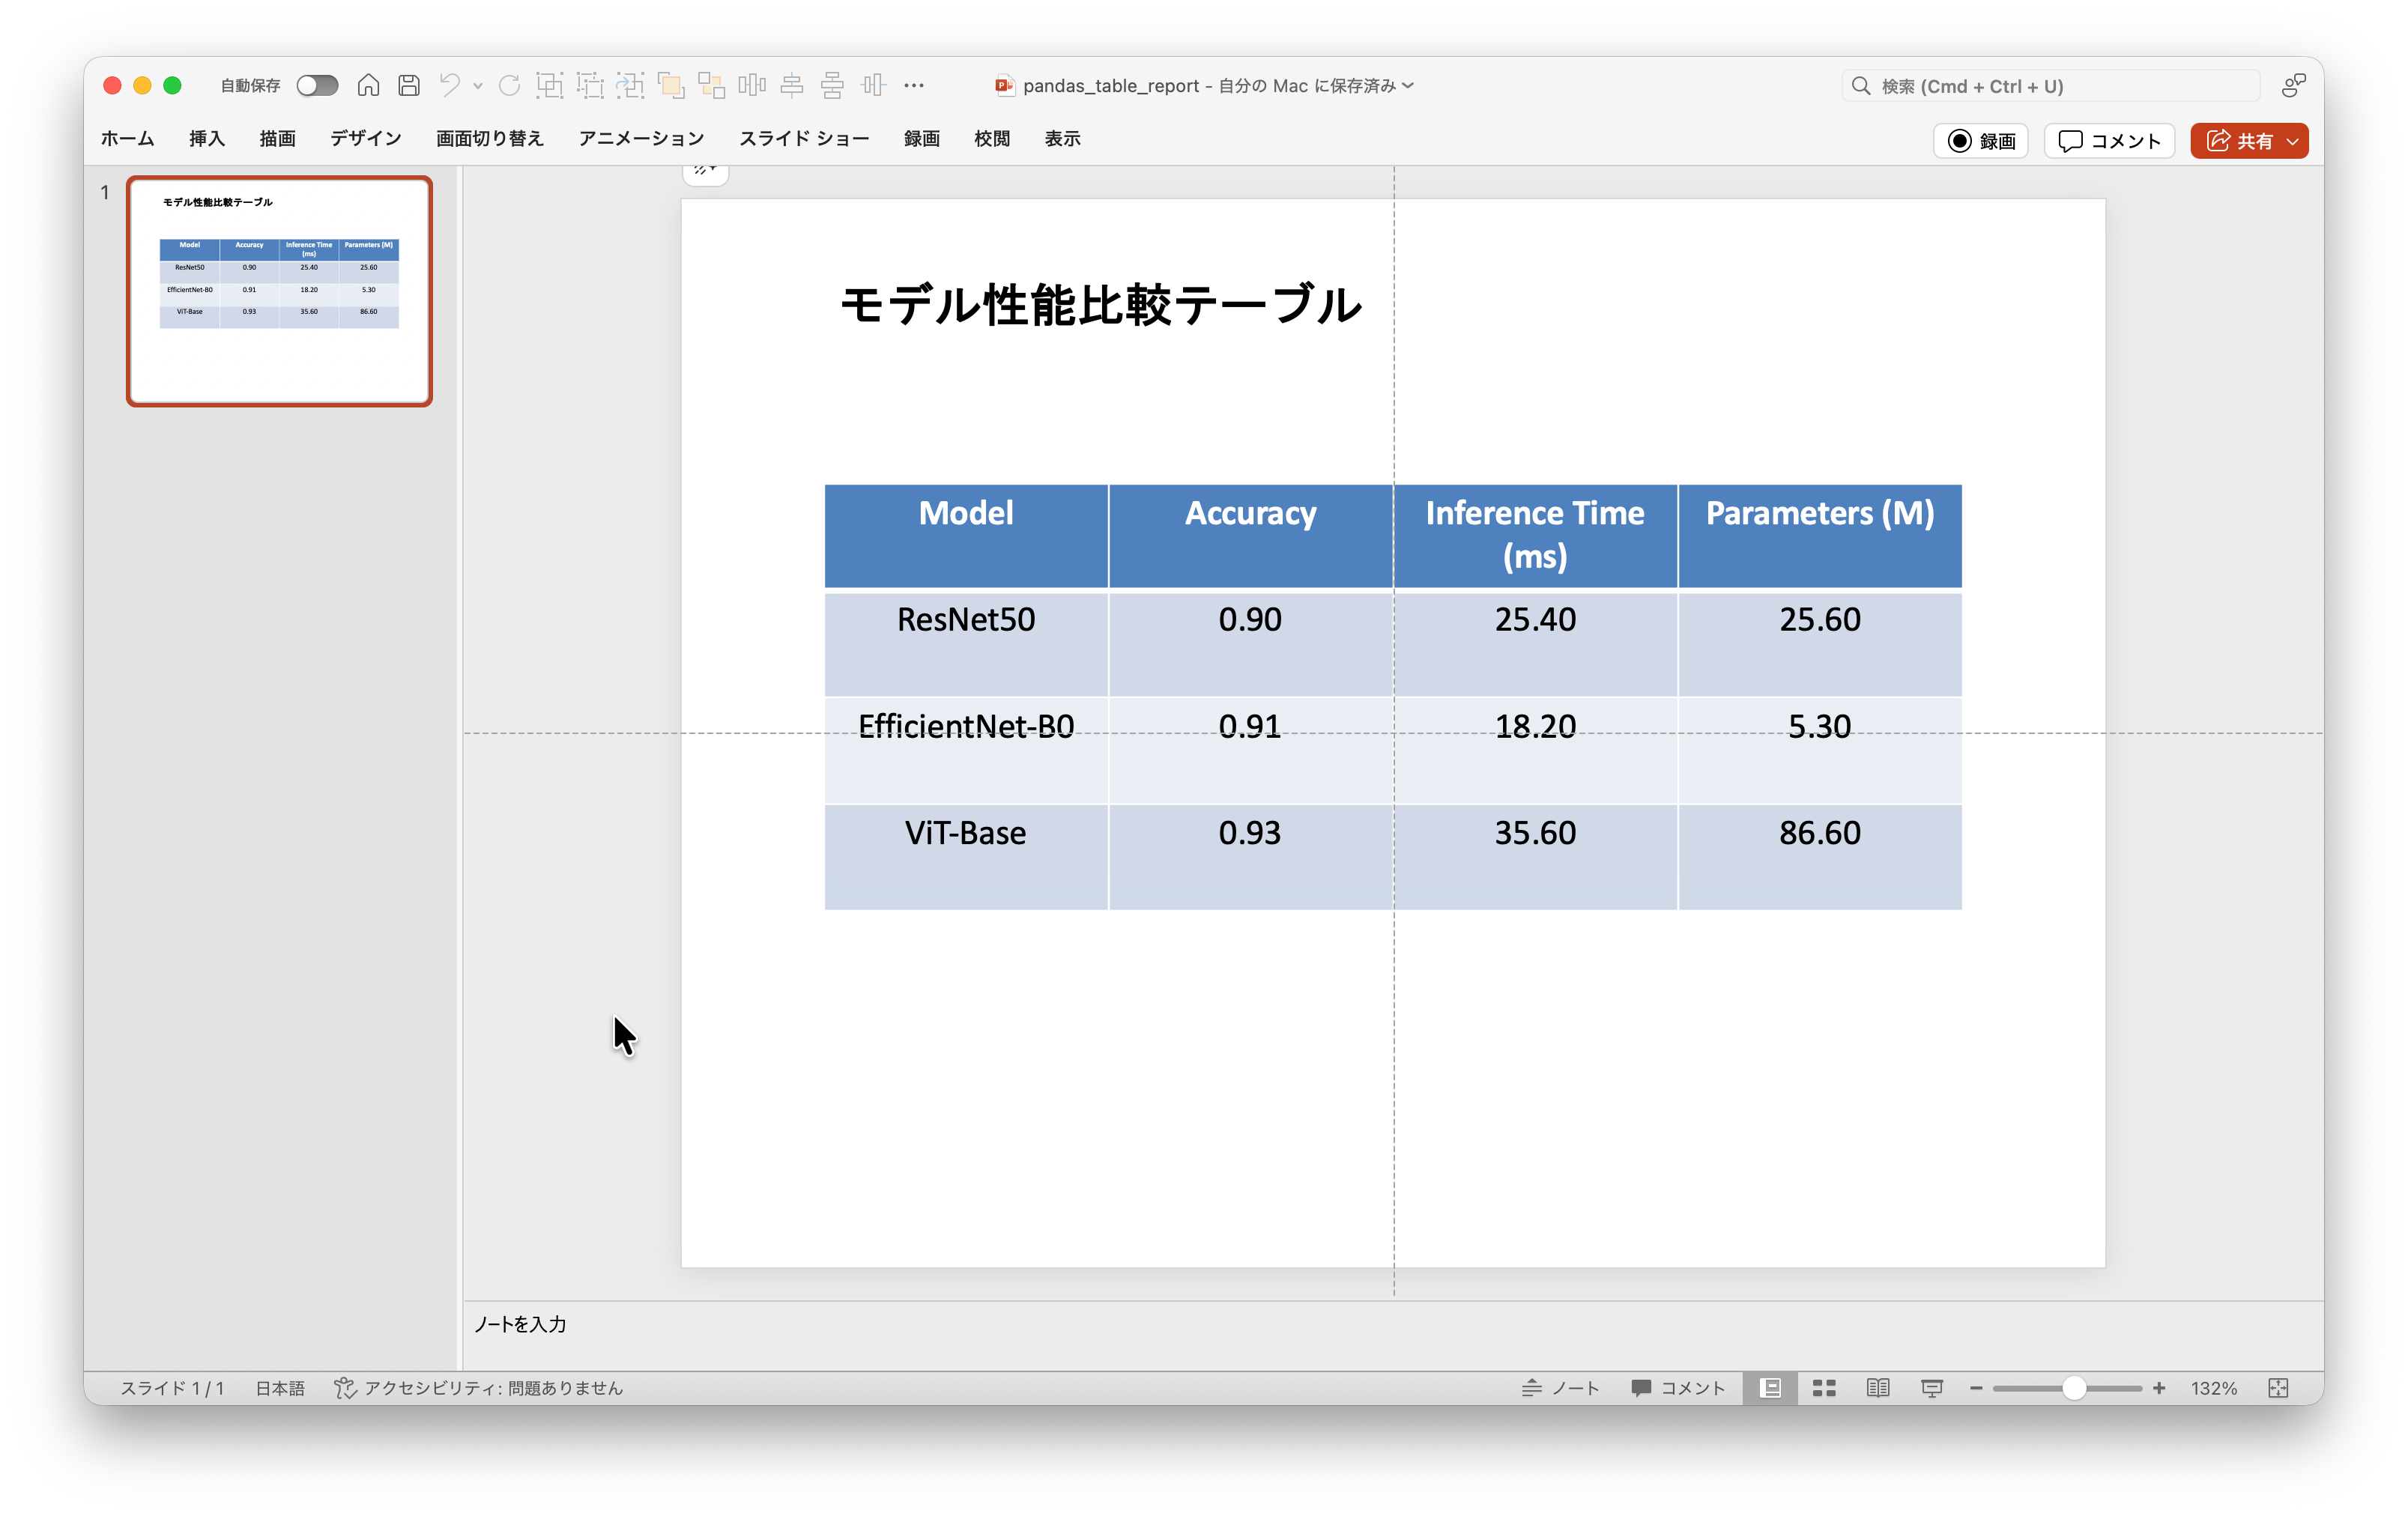Select slide 1 thumbnail in panel
This screenshot has width=2408, height=1516.
pos(279,291)
